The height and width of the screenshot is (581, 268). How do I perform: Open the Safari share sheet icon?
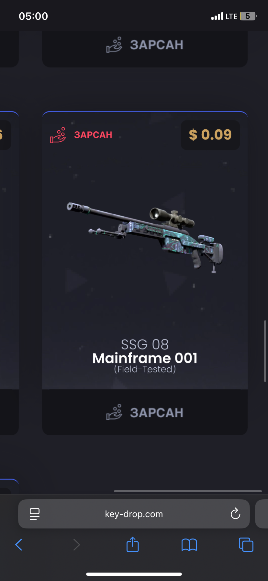133,544
